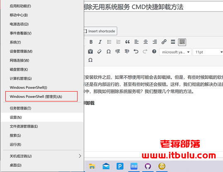Toggle italic formatting in the editor
Viewport: 223px width, 172px height.
click(100, 42)
